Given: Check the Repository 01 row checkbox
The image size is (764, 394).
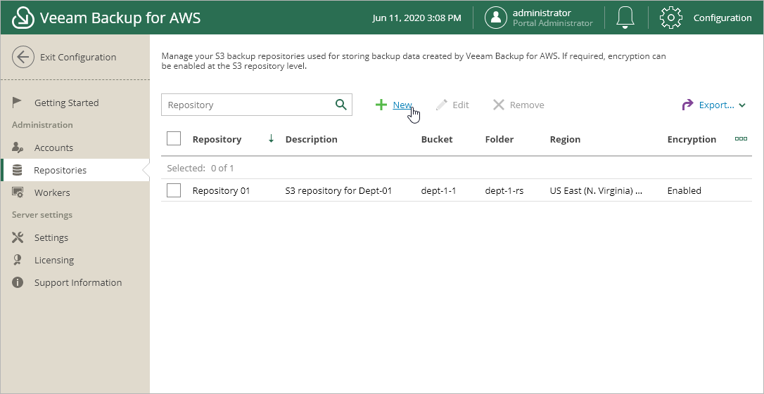Looking at the screenshot, I should 174,190.
